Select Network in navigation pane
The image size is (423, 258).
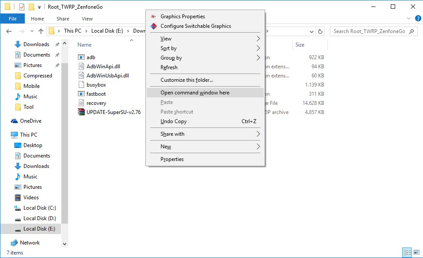coord(30,243)
